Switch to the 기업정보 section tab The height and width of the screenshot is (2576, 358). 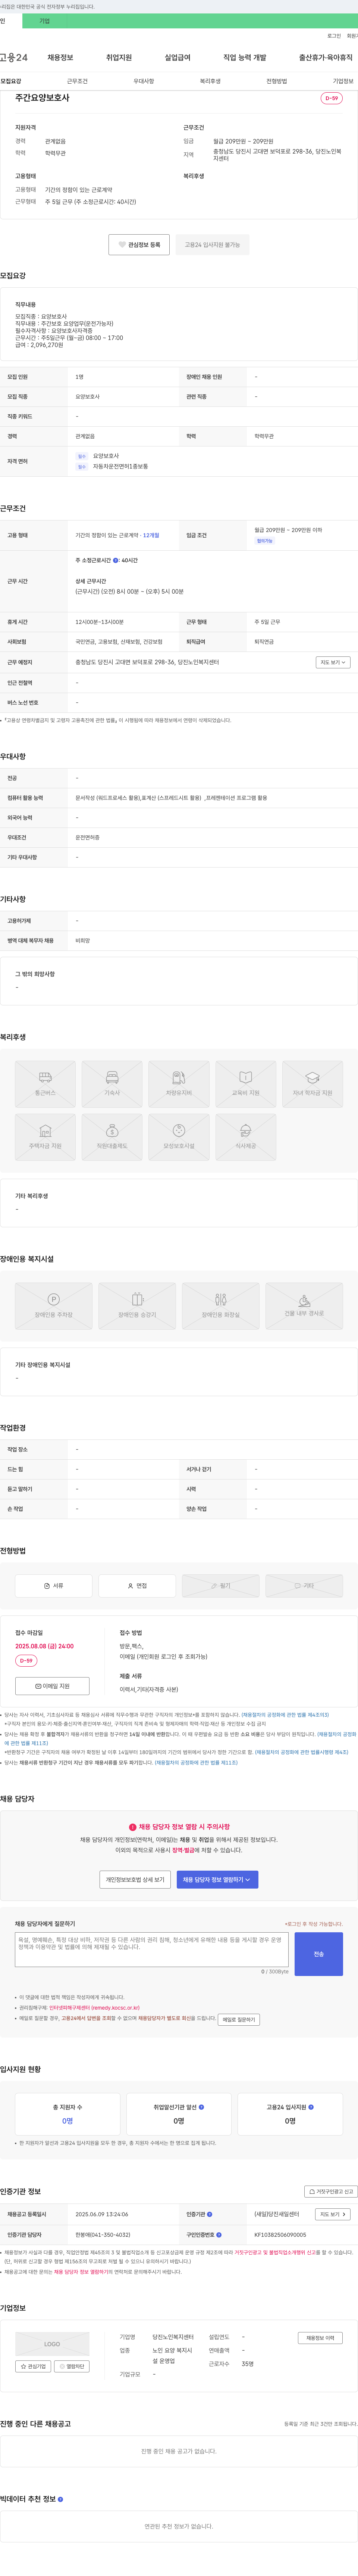pos(343,81)
